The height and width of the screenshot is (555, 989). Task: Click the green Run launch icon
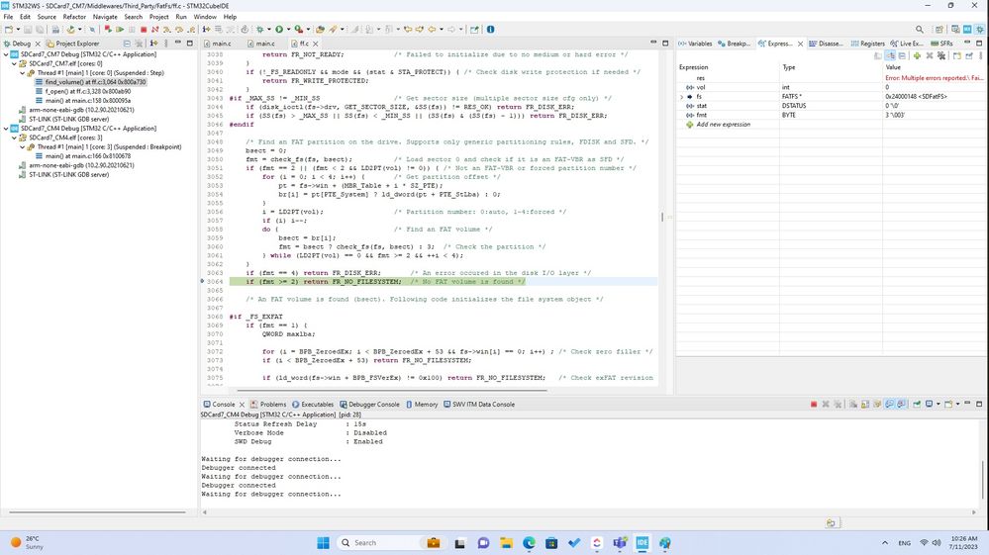click(x=279, y=29)
